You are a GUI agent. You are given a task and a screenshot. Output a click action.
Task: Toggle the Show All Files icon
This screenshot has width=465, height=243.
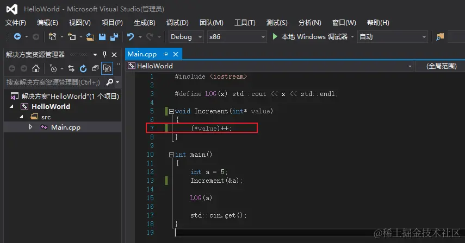[107, 68]
